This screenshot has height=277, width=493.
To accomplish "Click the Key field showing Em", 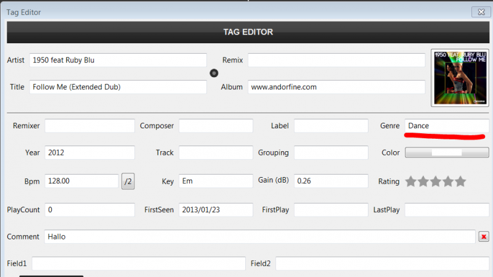I will (216, 181).
